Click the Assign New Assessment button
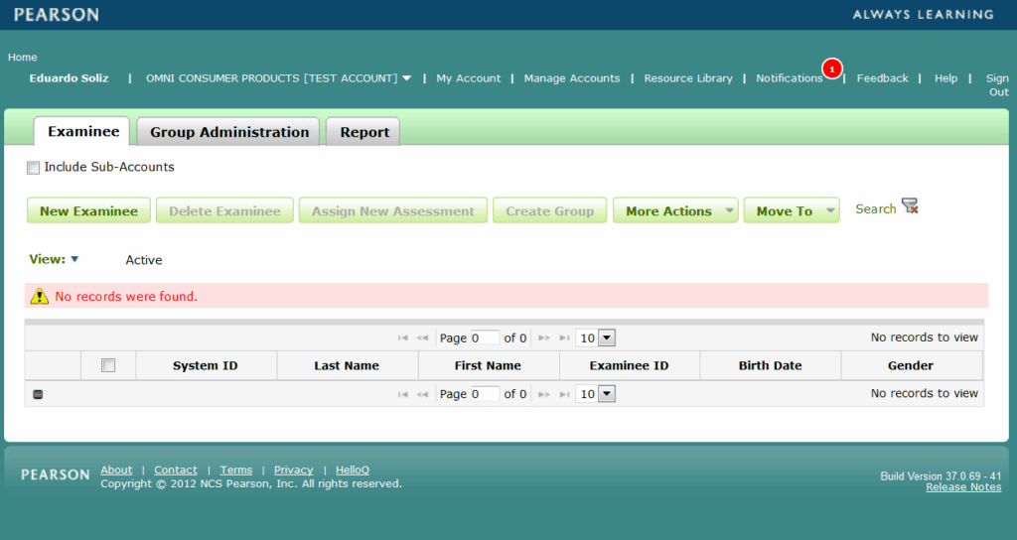Screen dimensions: 1017x540 coord(393,210)
